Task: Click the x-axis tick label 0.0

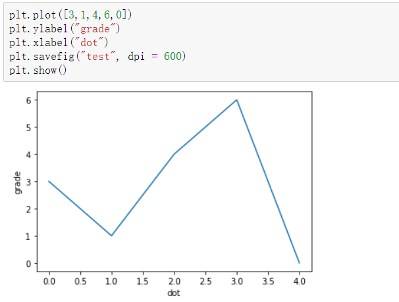Action: [x=49, y=282]
